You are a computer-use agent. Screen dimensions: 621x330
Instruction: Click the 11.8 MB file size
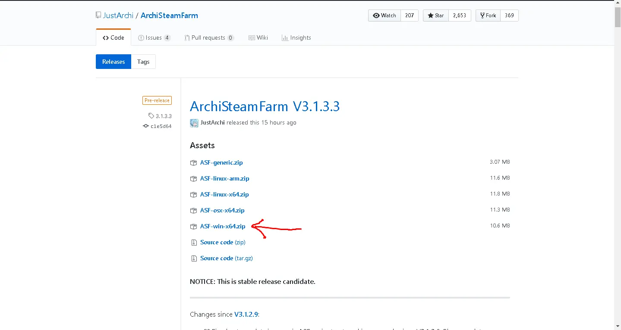(500, 194)
